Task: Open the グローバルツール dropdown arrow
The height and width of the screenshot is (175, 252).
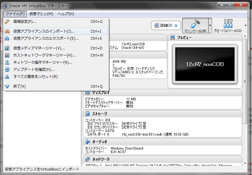Action: pyautogui.click(x=245, y=25)
